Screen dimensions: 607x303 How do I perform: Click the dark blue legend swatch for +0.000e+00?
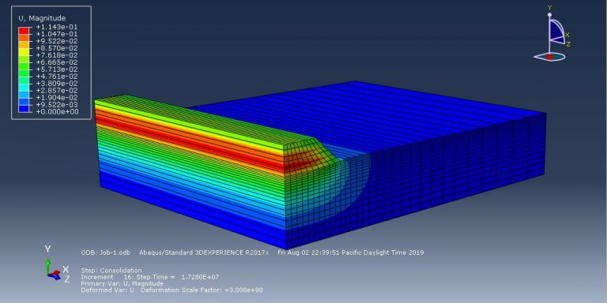click(x=24, y=110)
